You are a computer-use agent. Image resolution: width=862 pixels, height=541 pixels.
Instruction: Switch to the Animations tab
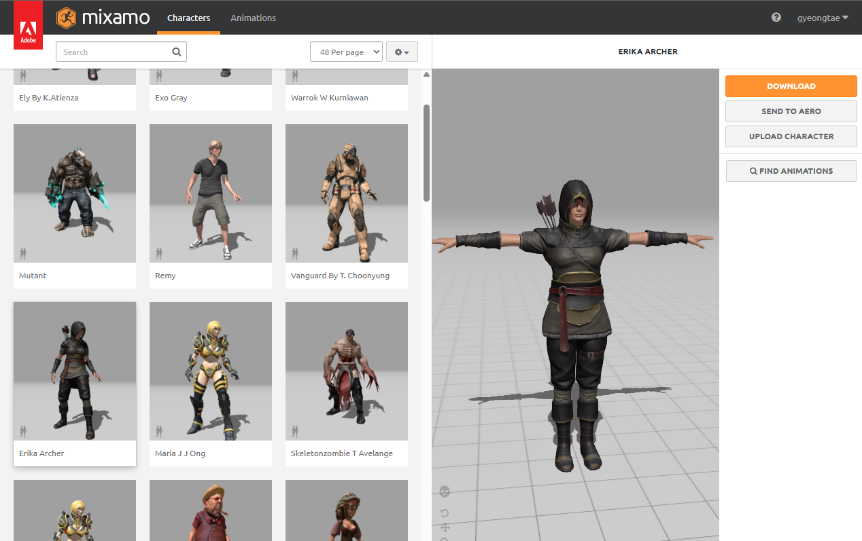pyautogui.click(x=253, y=18)
